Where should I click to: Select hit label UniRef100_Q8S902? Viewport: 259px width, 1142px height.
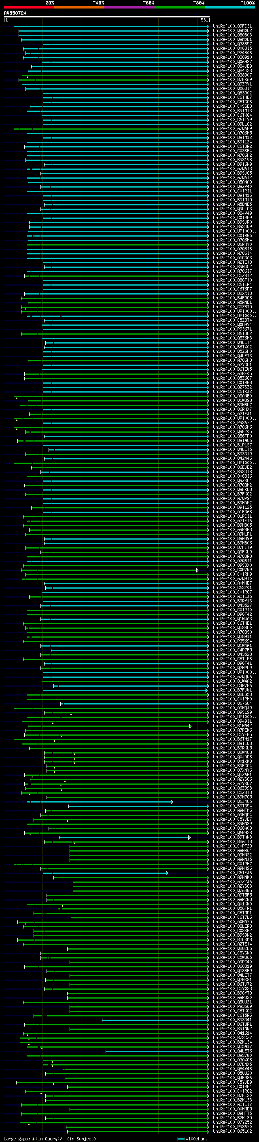point(232,93)
